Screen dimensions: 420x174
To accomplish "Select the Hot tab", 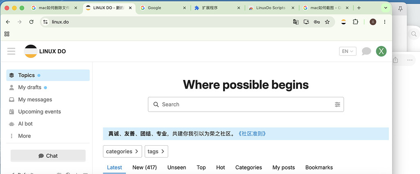I will (x=220, y=167).
